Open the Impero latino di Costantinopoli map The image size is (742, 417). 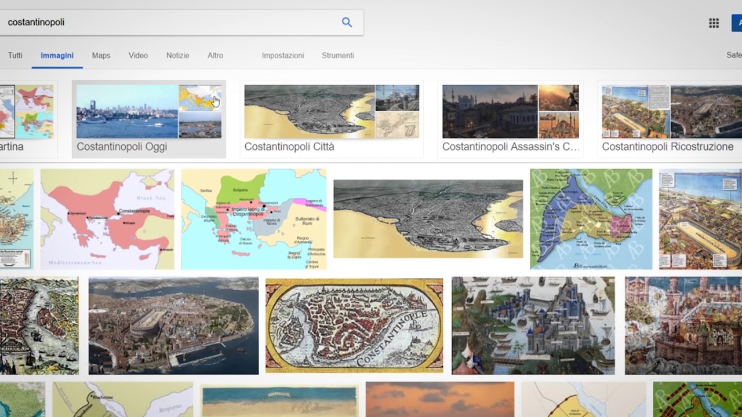[254, 219]
